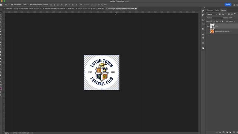The width and height of the screenshot is (238, 134).
Task: Open the Fill slider dropdown arrow
Action: tap(234, 22)
